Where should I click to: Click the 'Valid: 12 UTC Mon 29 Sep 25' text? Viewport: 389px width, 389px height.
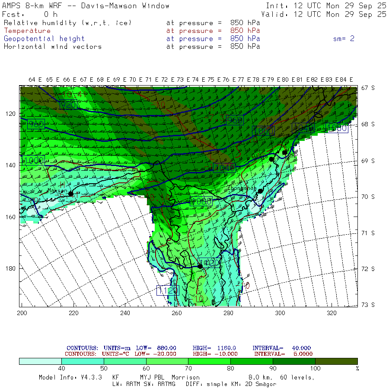click(x=324, y=14)
